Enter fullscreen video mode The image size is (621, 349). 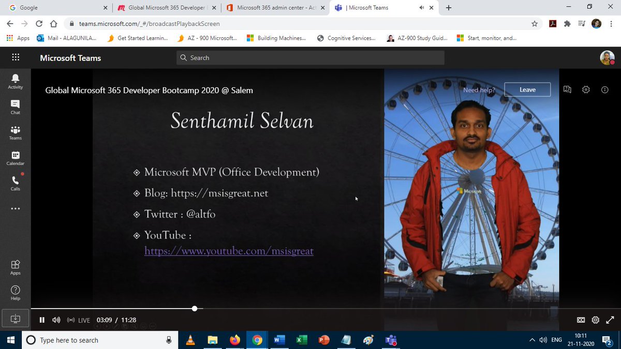[x=610, y=320]
